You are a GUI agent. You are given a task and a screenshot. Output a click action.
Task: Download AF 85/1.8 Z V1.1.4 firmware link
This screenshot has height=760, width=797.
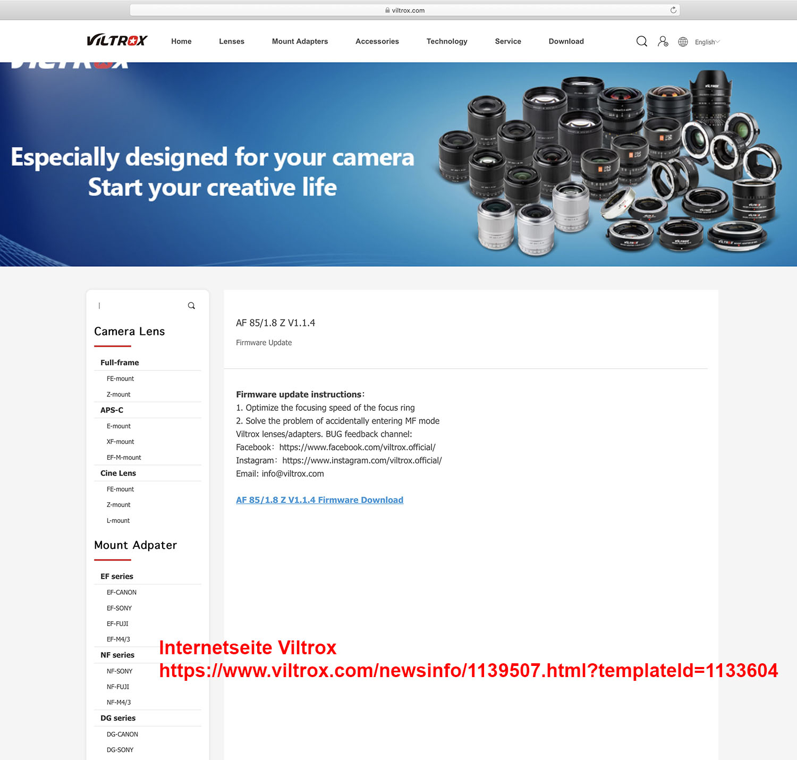[319, 500]
